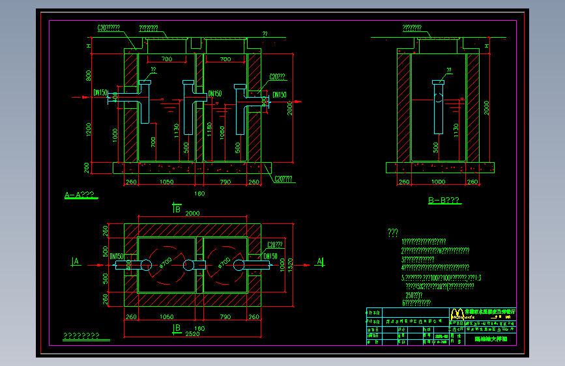This screenshot has height=366, width=565.
Task: Select the "1520" height dimension beside plan view
Action: point(291,265)
